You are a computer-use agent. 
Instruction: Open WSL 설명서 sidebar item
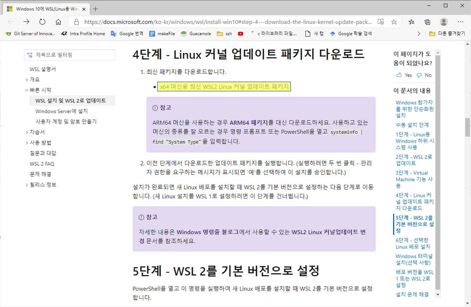43,69
